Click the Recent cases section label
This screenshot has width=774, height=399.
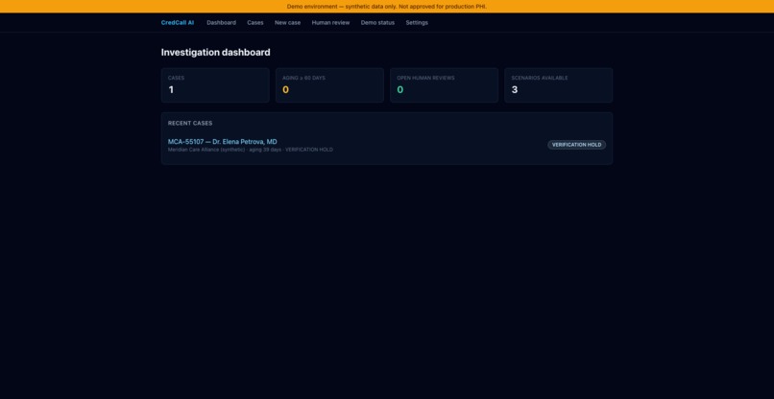(x=190, y=124)
